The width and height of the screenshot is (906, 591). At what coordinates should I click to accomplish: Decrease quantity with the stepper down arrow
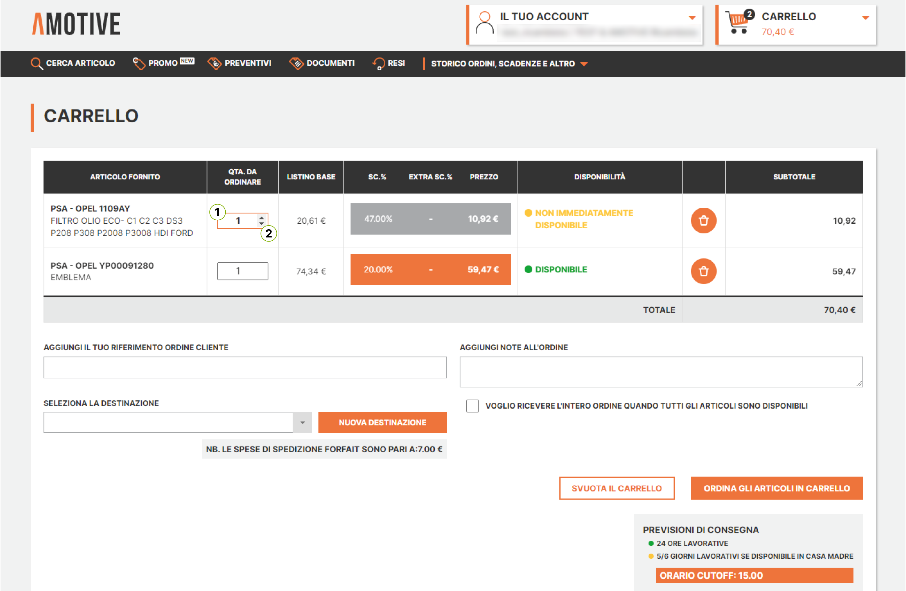(x=261, y=223)
